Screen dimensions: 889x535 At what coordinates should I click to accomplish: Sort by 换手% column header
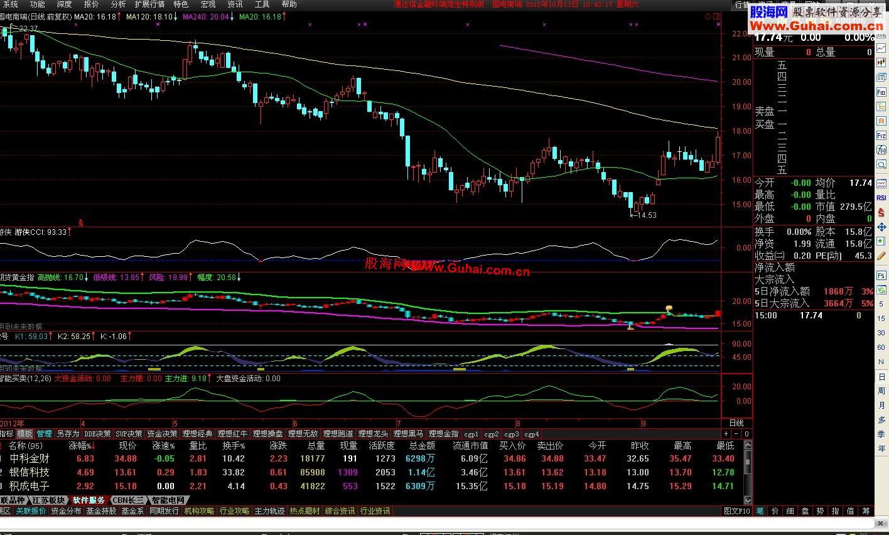(x=234, y=445)
